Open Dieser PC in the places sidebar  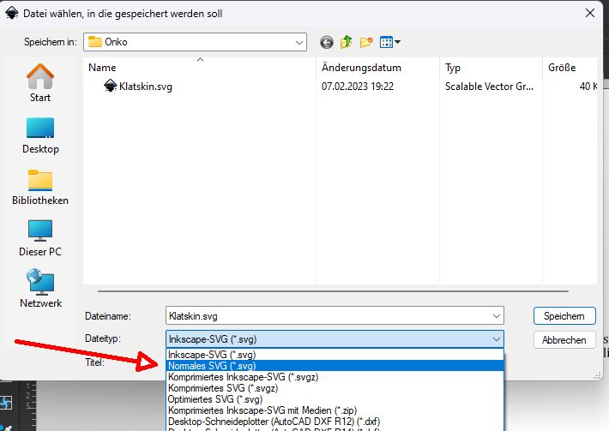[40, 238]
